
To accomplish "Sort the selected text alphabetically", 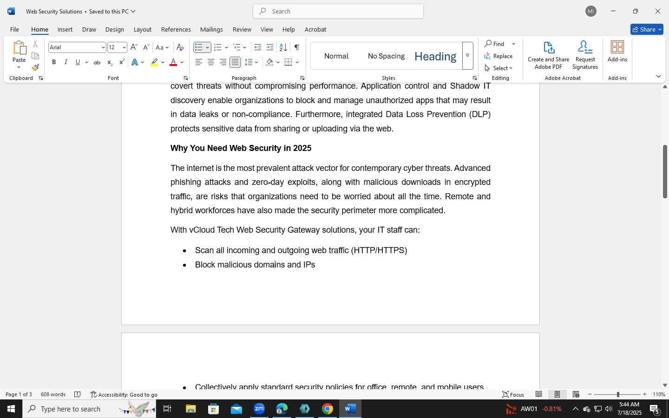I will coord(283,47).
